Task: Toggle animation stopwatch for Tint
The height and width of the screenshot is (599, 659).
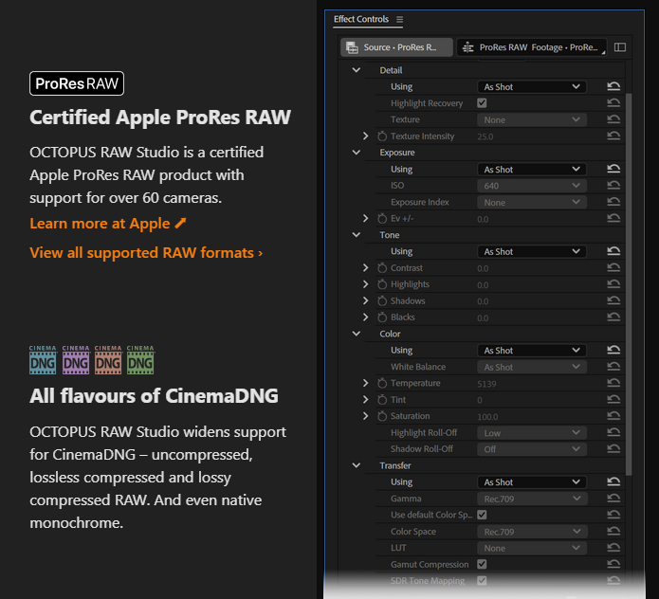Action: pos(381,399)
